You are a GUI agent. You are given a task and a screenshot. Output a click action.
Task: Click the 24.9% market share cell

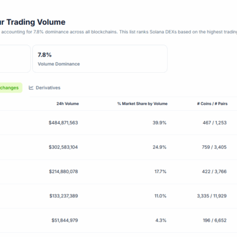159,147
